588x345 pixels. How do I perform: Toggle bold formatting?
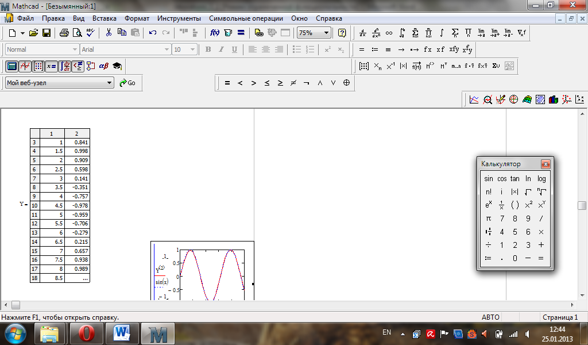tap(208, 49)
